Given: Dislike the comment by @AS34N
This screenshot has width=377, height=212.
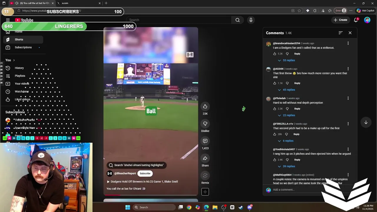Looking at the screenshot, I should [287, 83].
